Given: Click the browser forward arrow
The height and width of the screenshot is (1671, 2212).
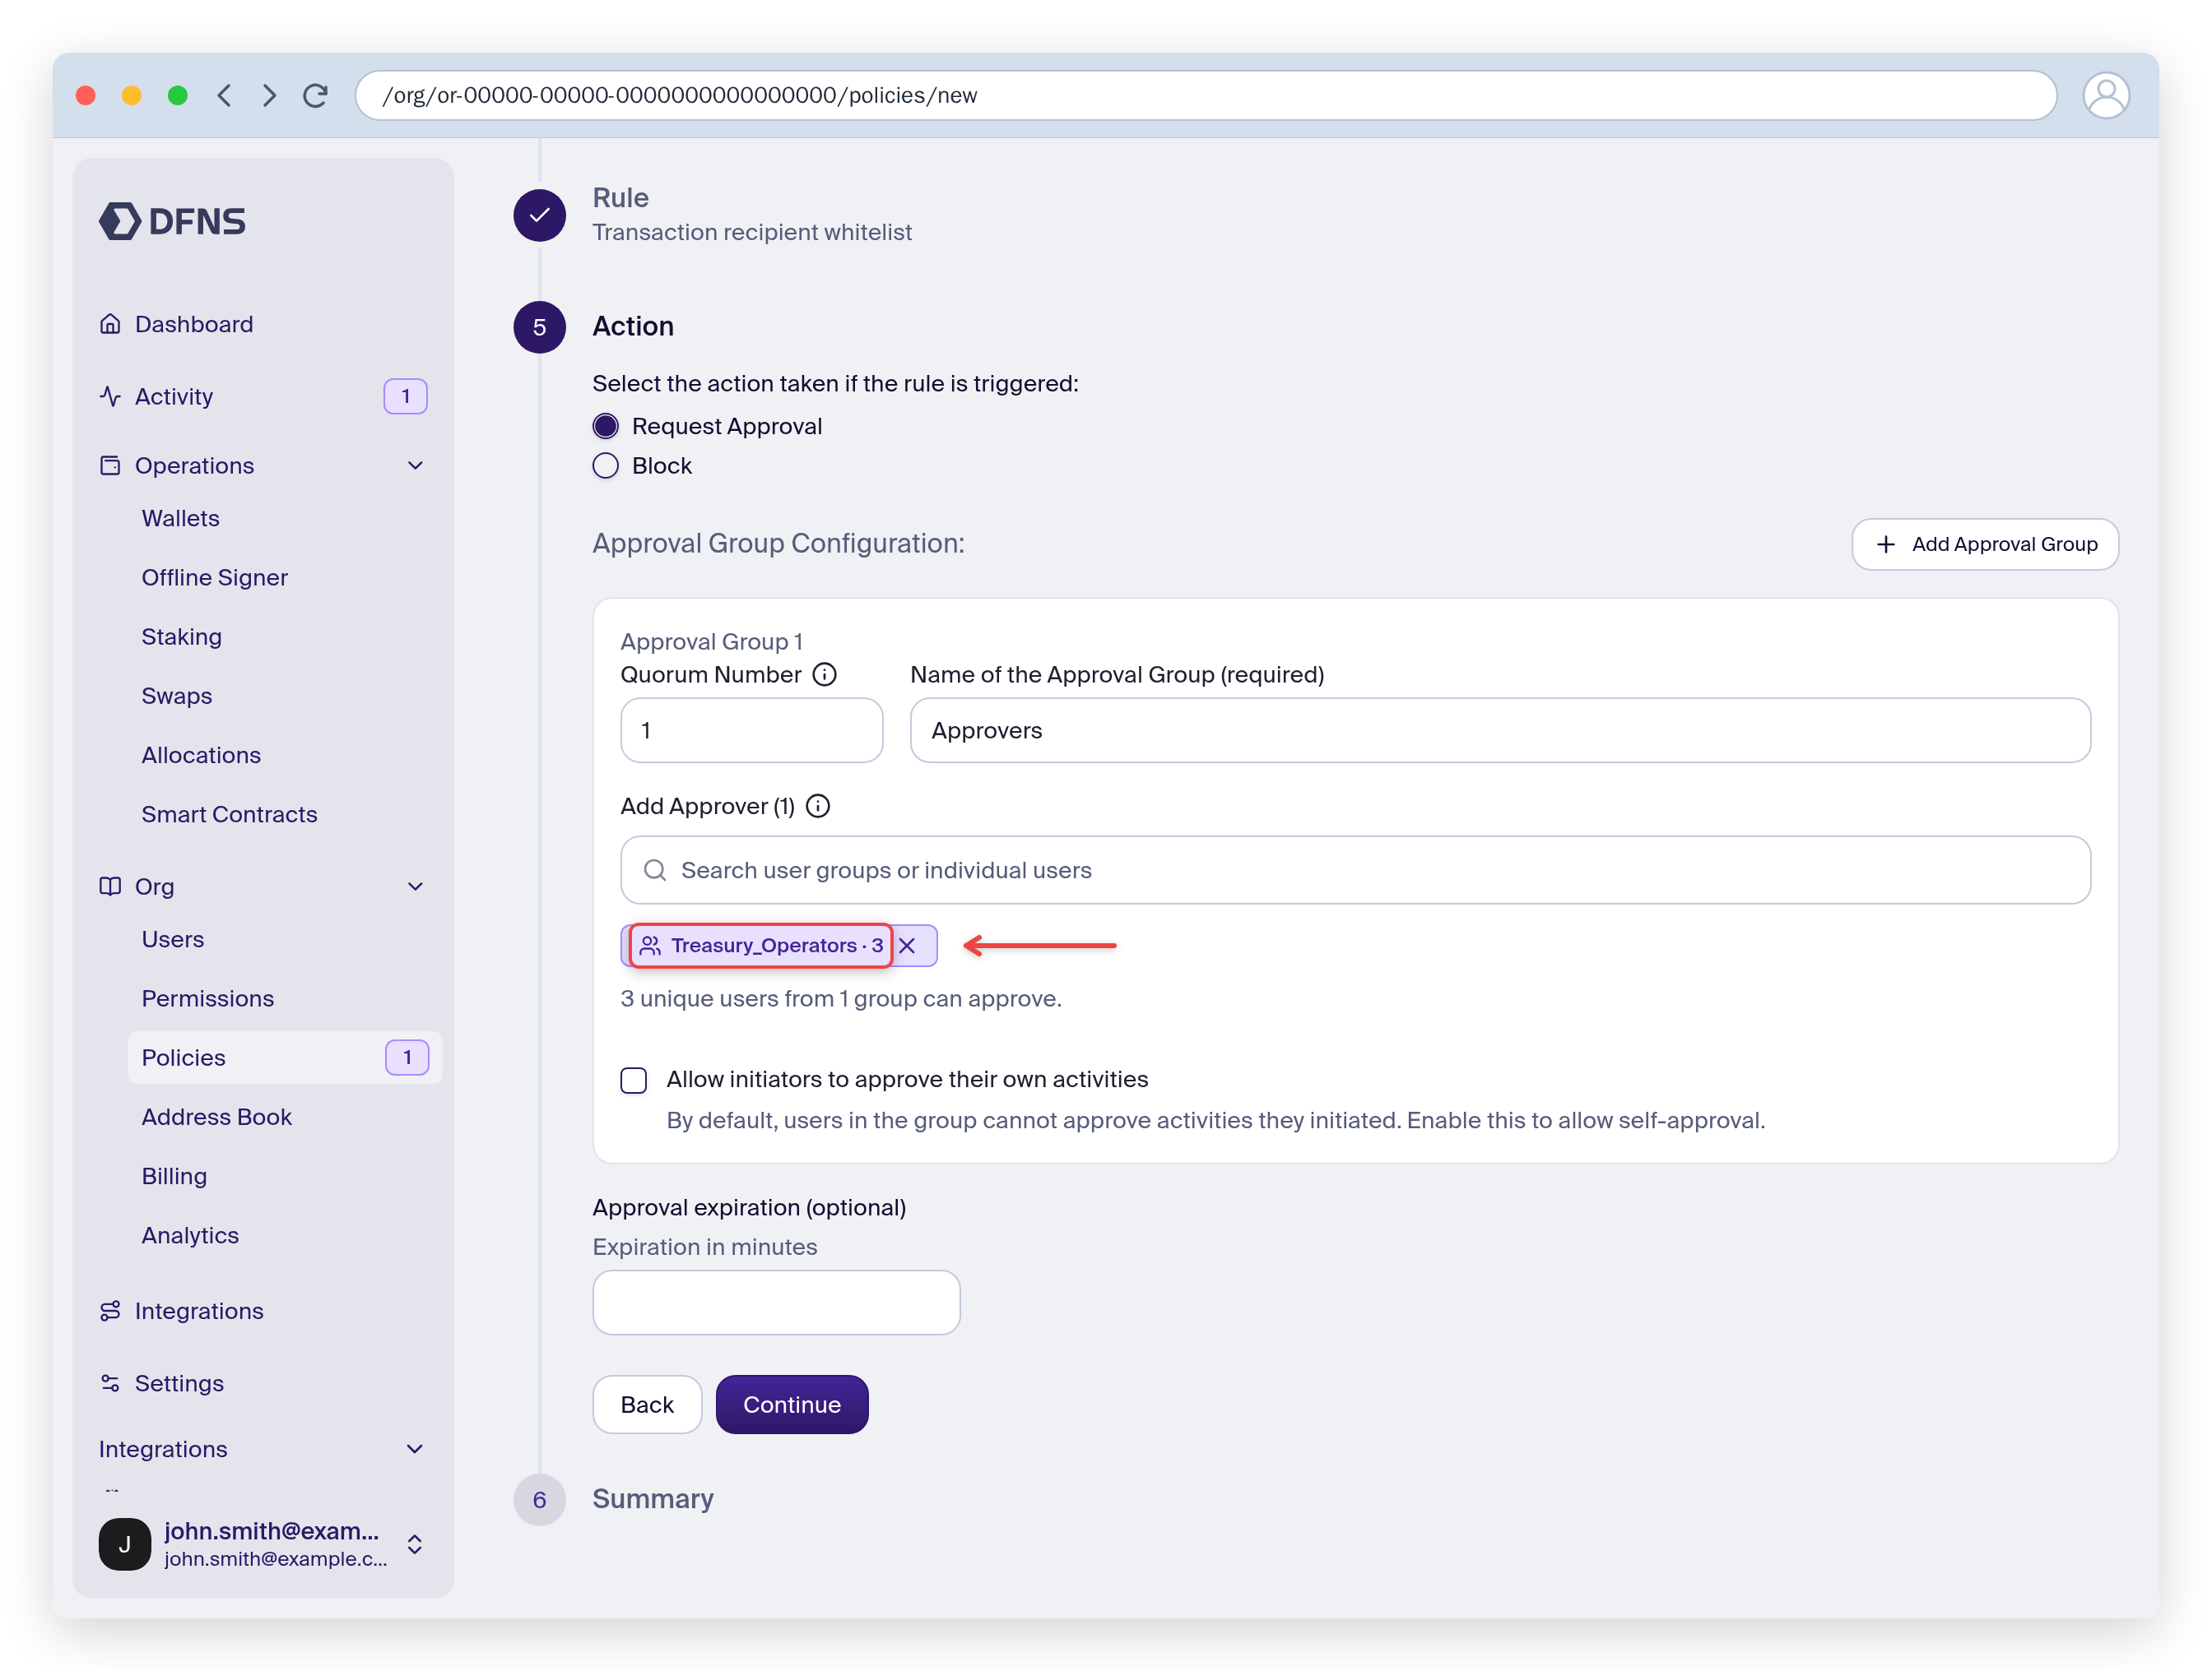Looking at the screenshot, I should 269,95.
